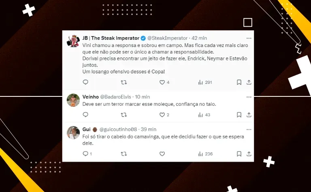The image size is (311, 192).
Task: Share Gui's tweet via share icon
Action: 249,154
